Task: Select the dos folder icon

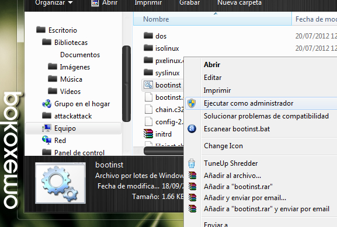Action: pos(148,36)
